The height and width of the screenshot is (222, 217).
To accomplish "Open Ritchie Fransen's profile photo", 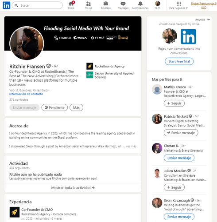I will (27, 43).
